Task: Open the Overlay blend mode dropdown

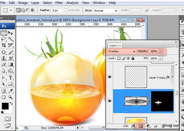Action: click(121, 51)
